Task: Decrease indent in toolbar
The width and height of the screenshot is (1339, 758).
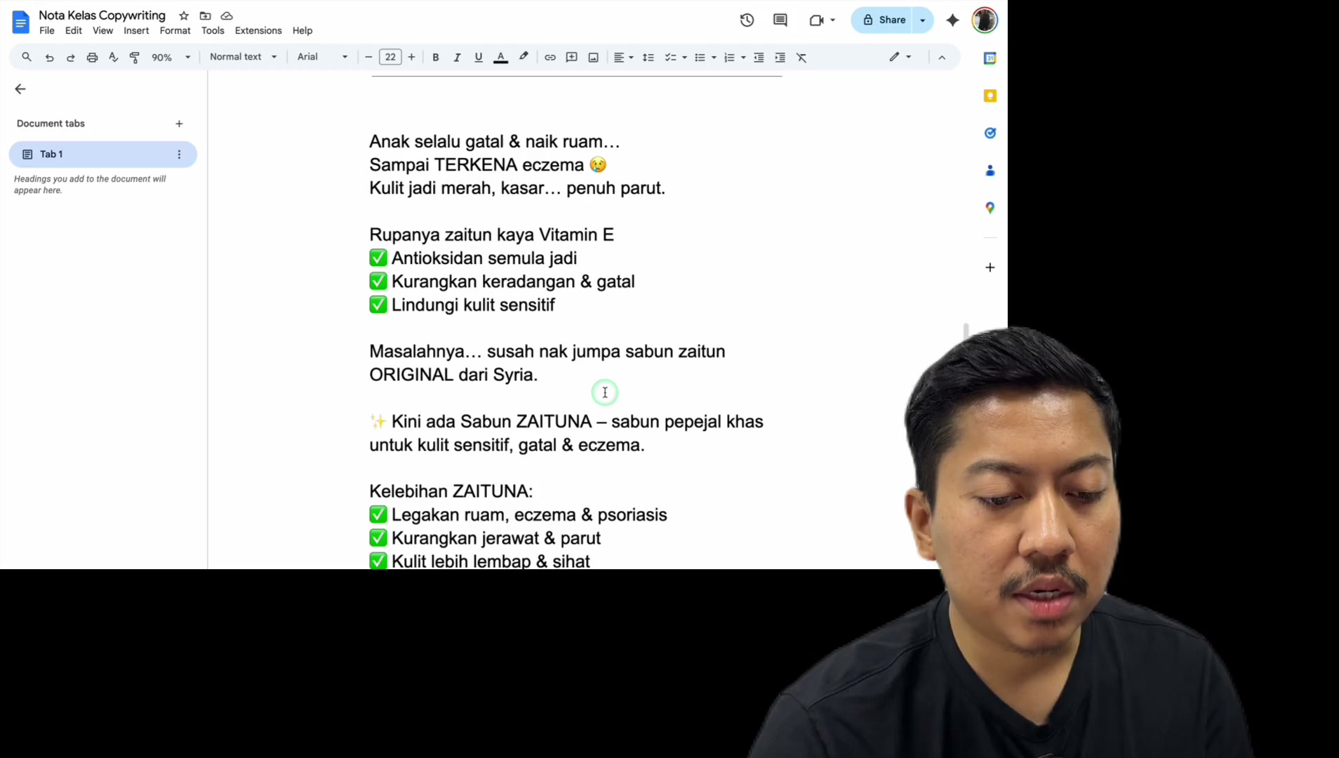Action: click(x=759, y=58)
